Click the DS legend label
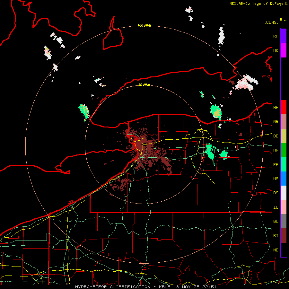This screenshot has height=289, width=289. click(x=276, y=193)
